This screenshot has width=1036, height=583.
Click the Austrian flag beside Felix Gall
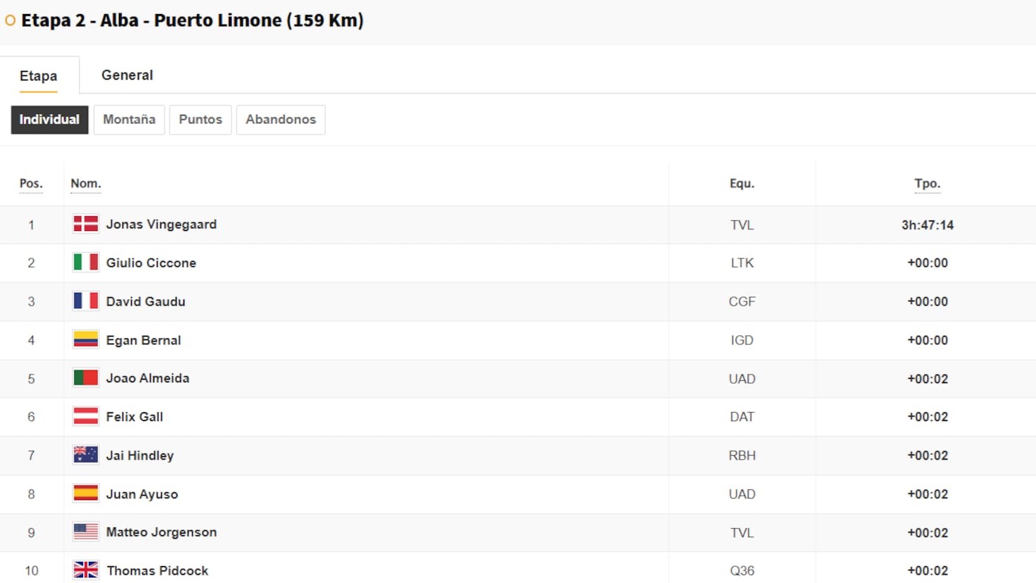point(86,417)
